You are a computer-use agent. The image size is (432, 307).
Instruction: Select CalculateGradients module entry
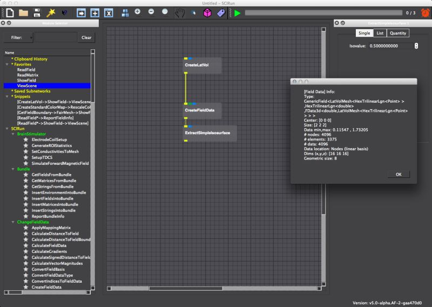49,251
